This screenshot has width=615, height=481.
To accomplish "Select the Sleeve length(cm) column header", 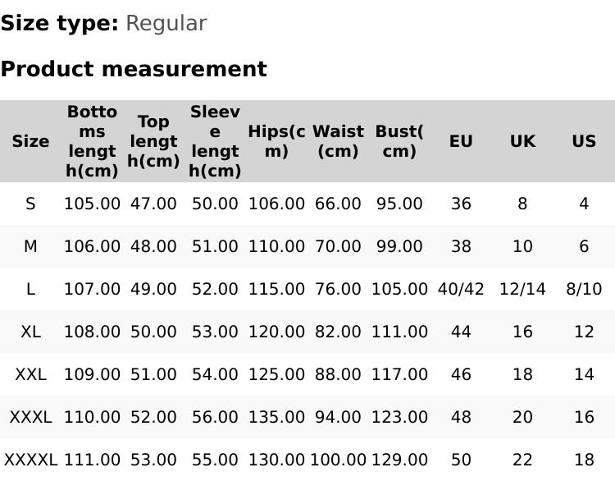I will (x=215, y=141).
